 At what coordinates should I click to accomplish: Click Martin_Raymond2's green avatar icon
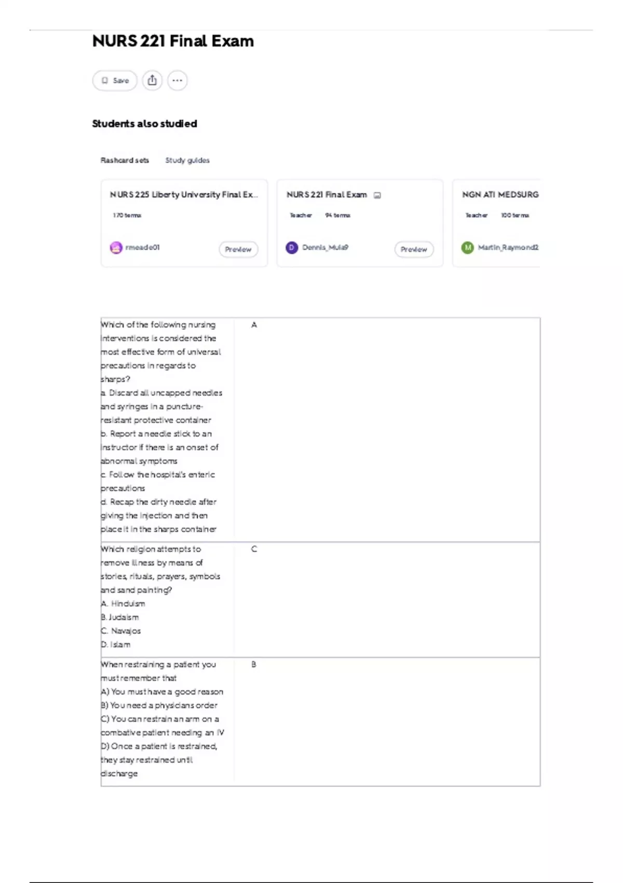(x=467, y=248)
